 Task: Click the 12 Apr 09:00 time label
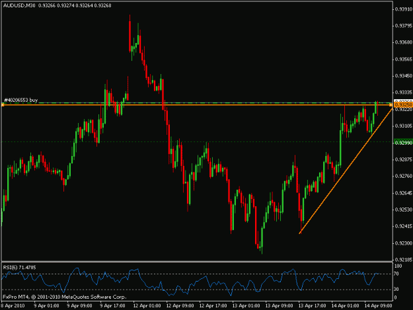point(180,306)
